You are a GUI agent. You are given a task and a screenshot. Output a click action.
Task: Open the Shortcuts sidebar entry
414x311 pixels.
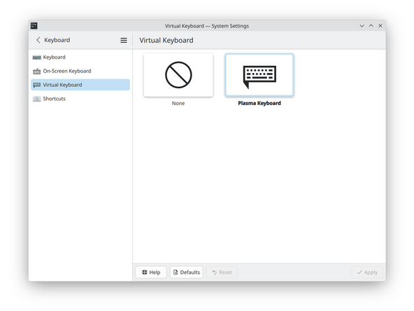[80, 99]
